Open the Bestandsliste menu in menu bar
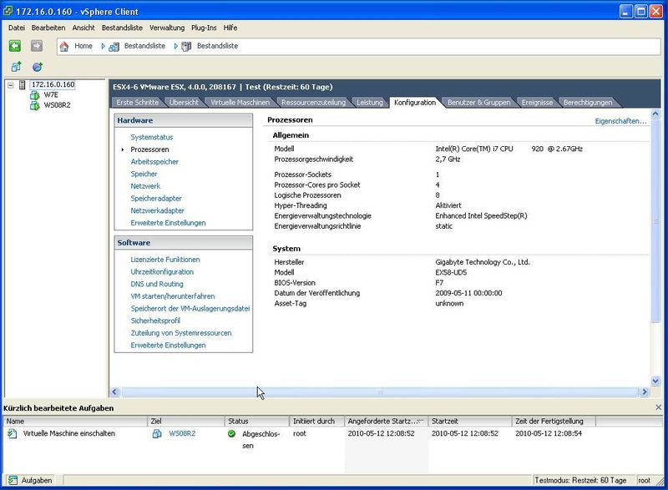The width and height of the screenshot is (668, 490). tap(122, 28)
